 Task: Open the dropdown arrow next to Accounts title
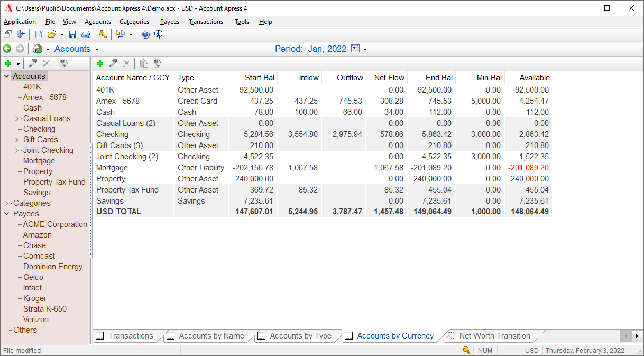97,50
